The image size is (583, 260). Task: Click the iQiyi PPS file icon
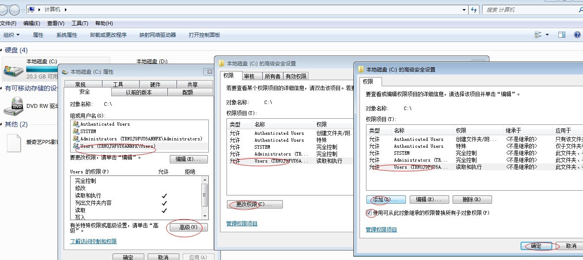13,143
